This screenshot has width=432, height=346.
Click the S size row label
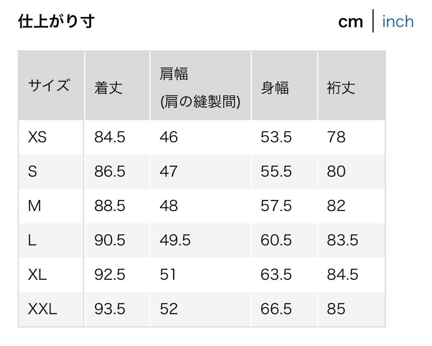coord(34,171)
